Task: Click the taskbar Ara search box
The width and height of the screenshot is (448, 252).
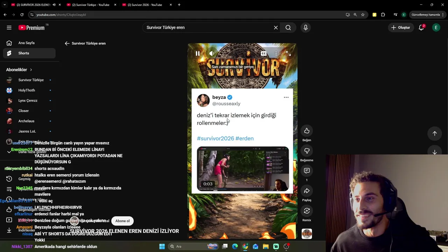Action: point(194,246)
